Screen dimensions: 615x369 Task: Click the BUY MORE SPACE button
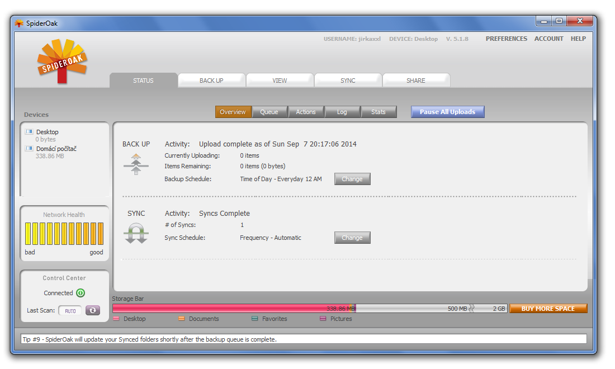tap(548, 309)
